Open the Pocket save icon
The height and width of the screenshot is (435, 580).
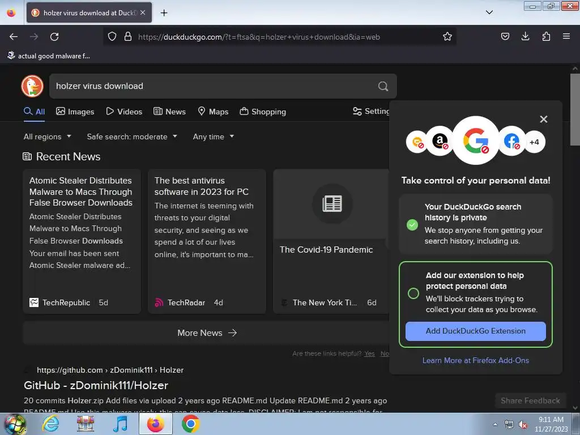pyautogui.click(x=505, y=36)
